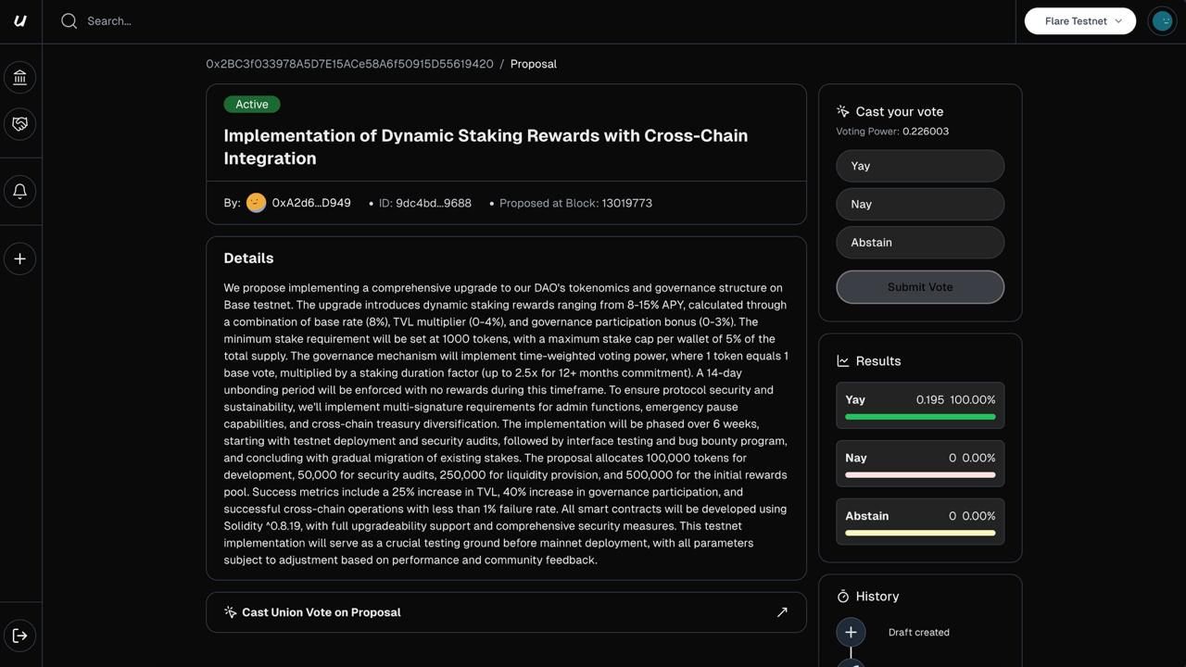
Task: Select the Yay vote option
Action: pos(920,166)
